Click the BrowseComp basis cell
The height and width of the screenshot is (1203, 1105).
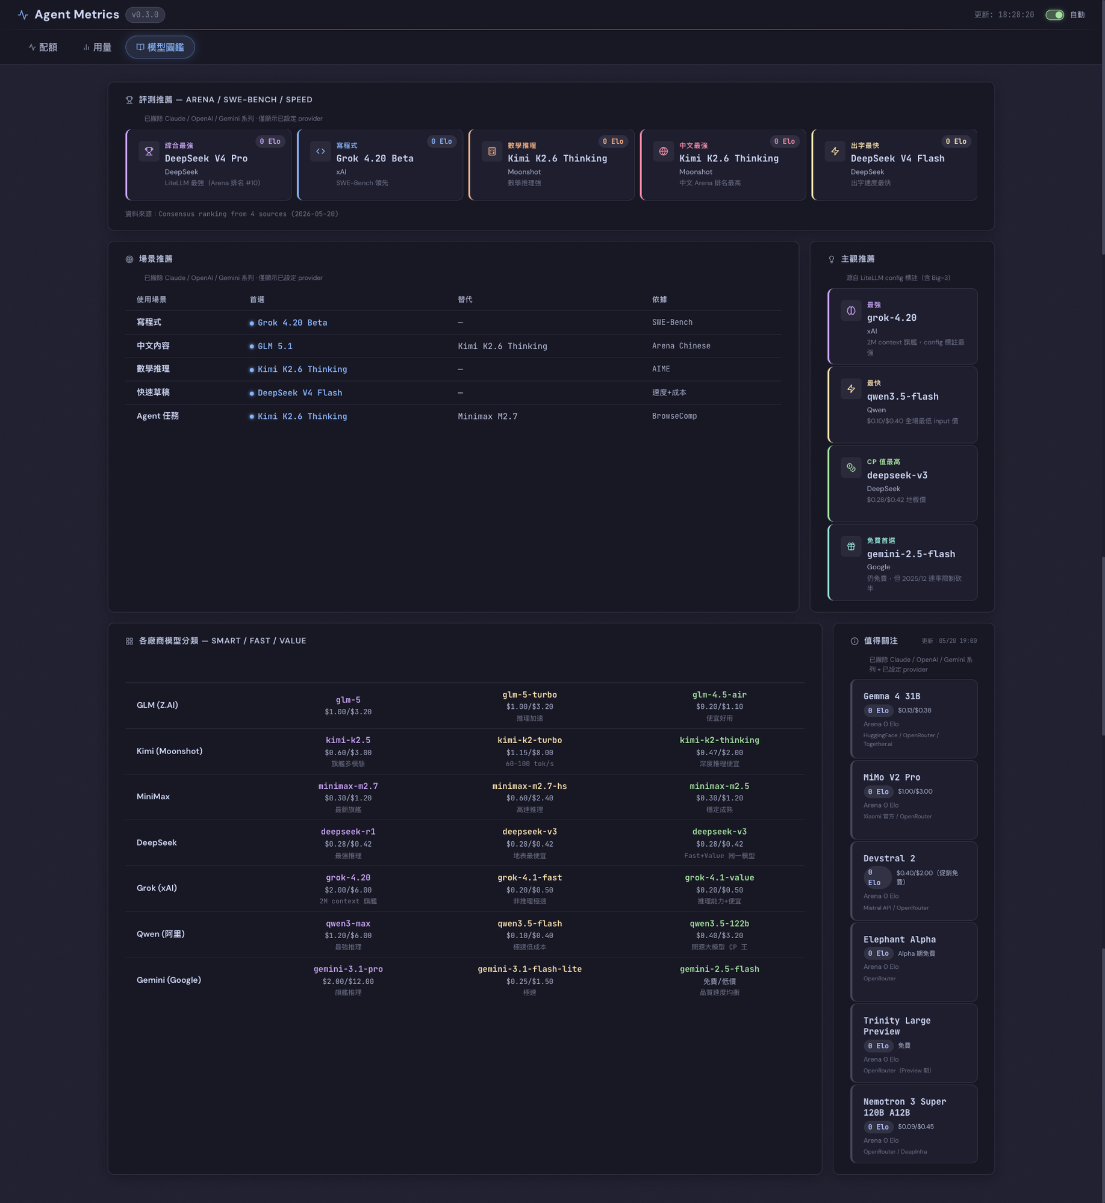pyautogui.click(x=674, y=416)
